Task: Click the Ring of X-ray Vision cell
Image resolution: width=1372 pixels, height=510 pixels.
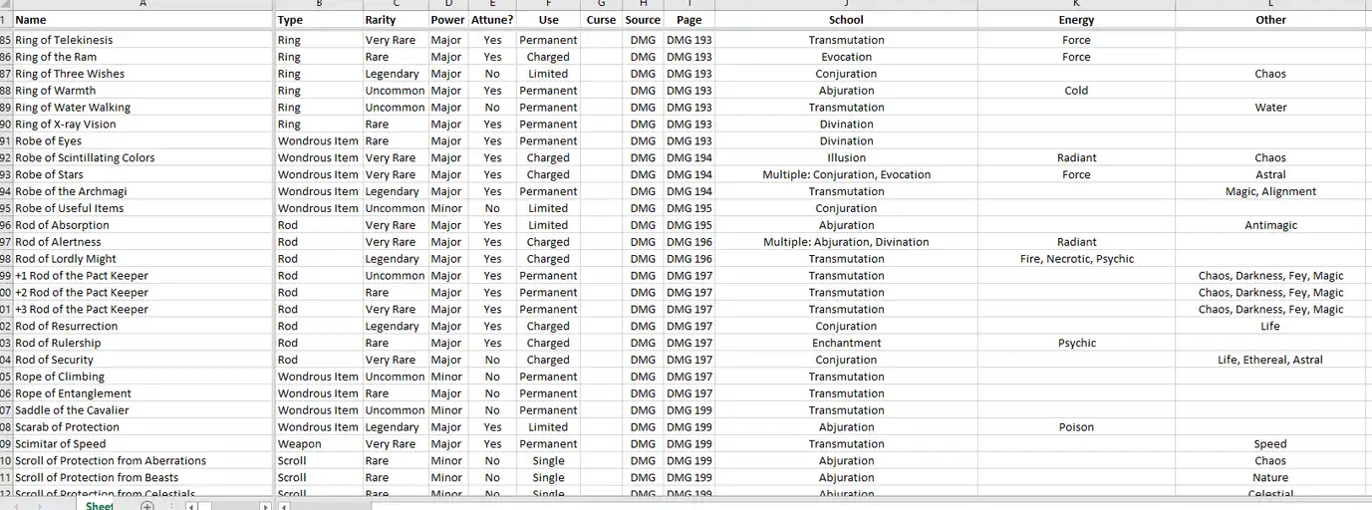Action: click(x=142, y=125)
